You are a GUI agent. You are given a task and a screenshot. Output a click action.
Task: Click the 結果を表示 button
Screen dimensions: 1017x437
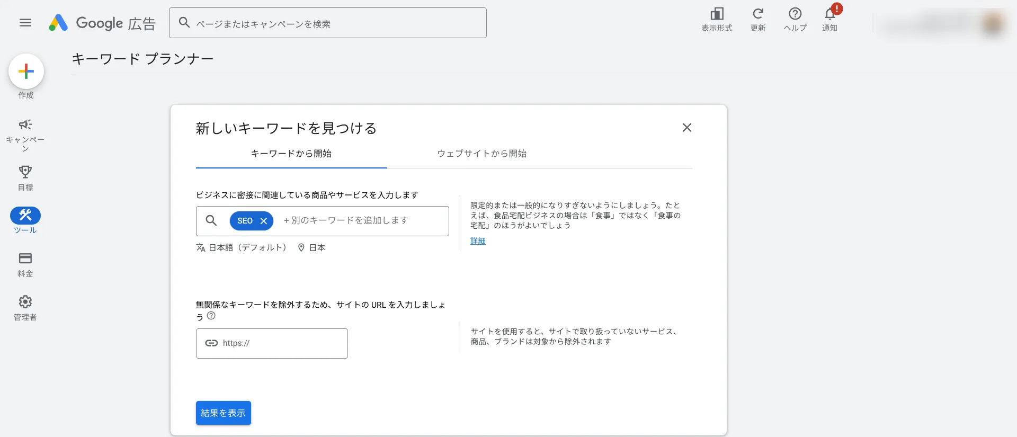point(224,413)
